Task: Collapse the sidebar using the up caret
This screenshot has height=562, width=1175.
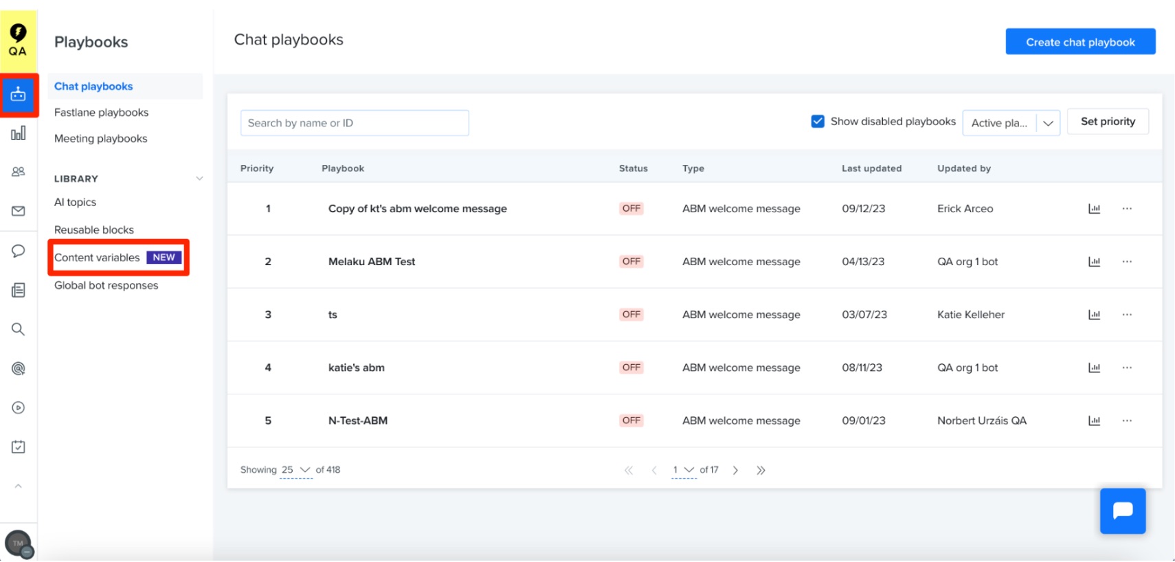Action: (19, 486)
